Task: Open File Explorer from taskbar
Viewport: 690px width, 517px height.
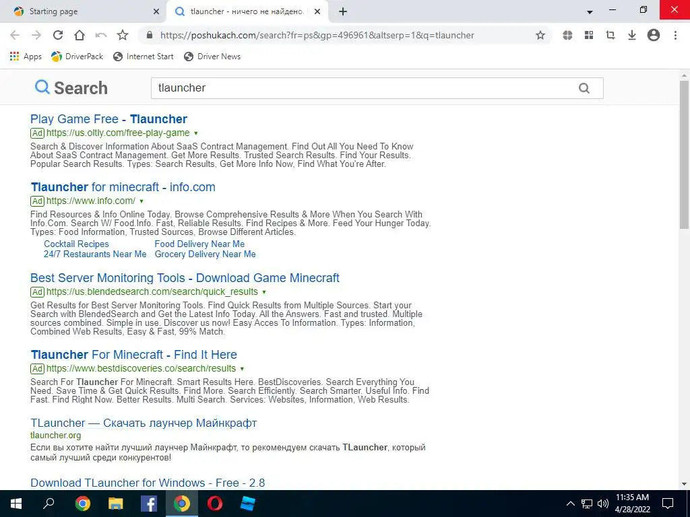Action: pos(116,504)
